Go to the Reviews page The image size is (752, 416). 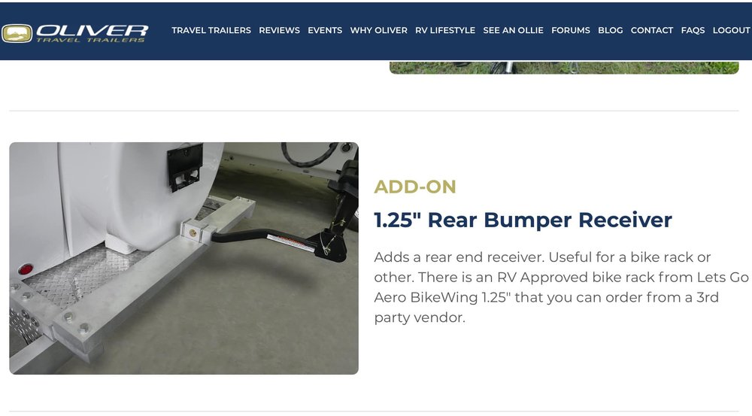279,30
